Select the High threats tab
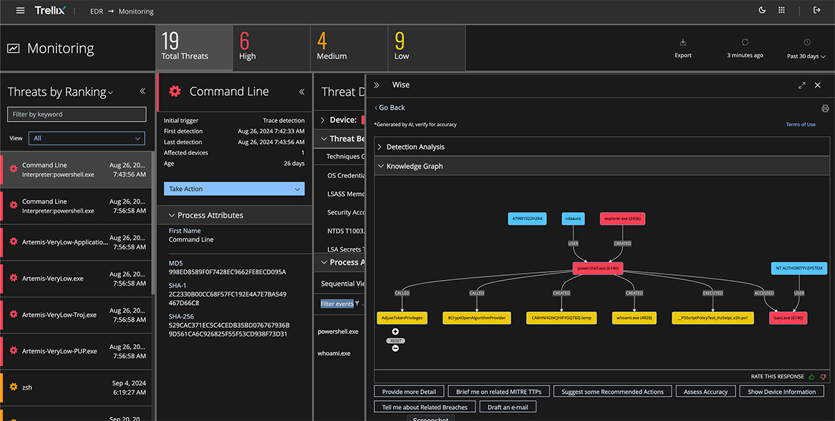835x421 pixels. pyautogui.click(x=271, y=47)
